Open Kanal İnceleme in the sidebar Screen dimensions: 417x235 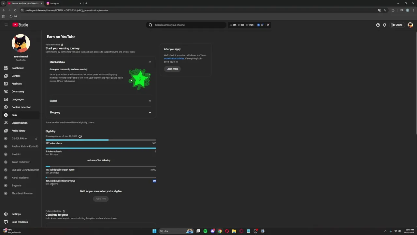click(x=21, y=178)
